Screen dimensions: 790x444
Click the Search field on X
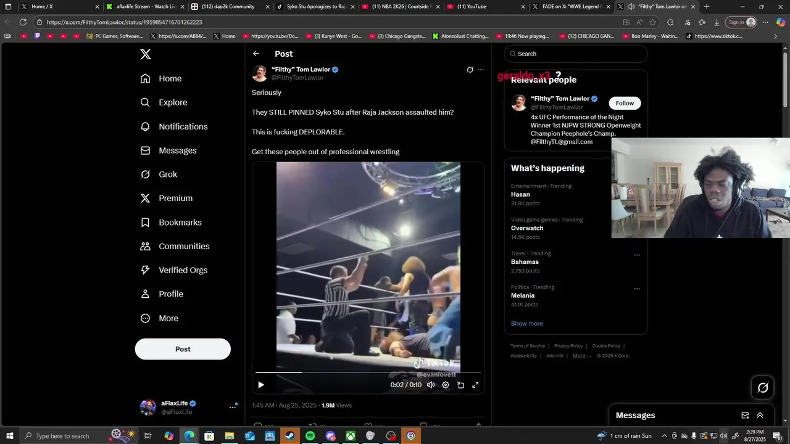point(576,54)
